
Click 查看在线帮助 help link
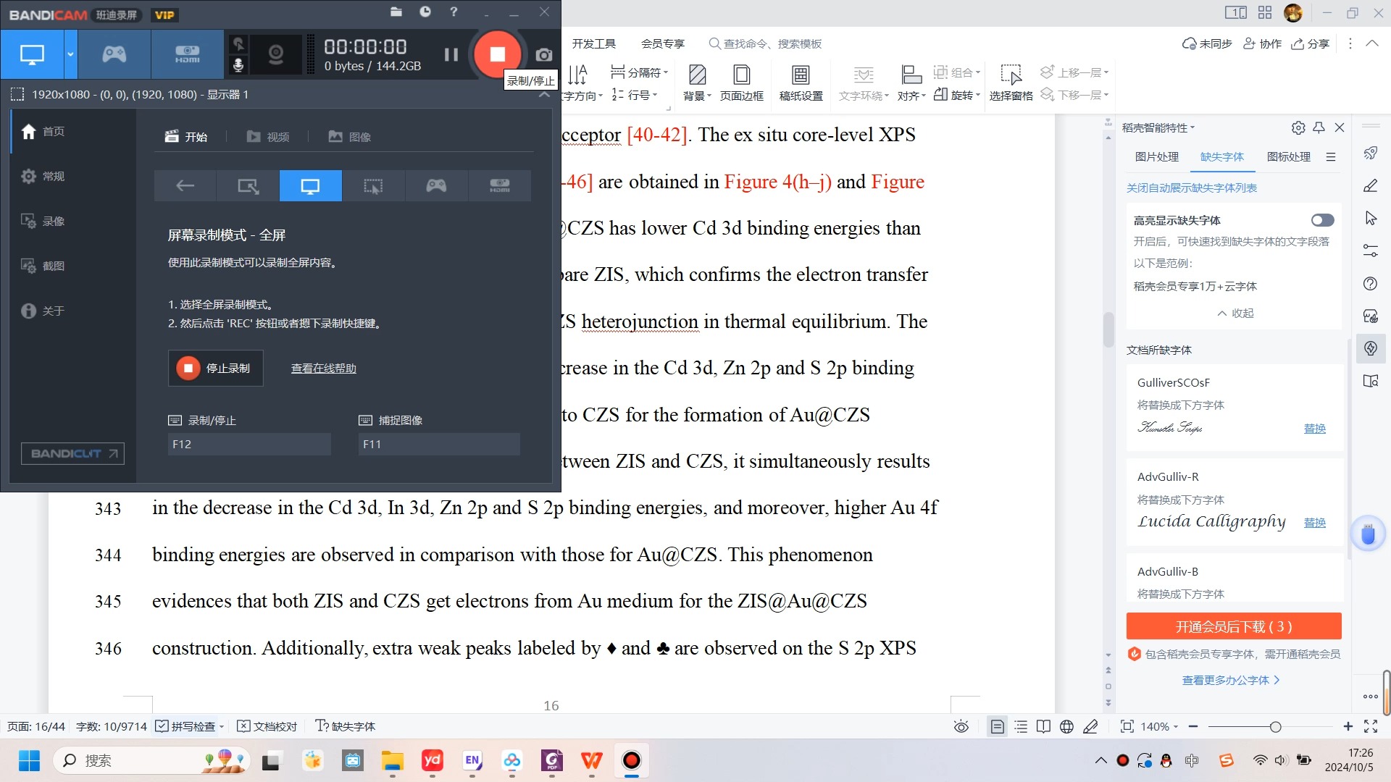(x=323, y=368)
